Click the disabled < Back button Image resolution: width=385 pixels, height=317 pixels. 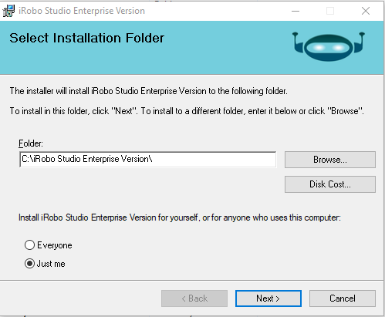[x=194, y=298]
